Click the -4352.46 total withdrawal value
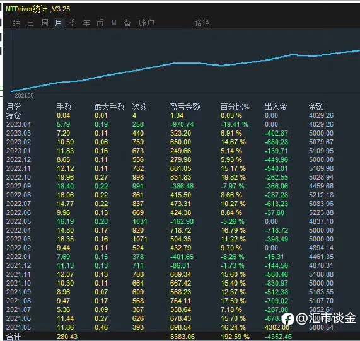This screenshot has width=360, height=341. (x=278, y=337)
